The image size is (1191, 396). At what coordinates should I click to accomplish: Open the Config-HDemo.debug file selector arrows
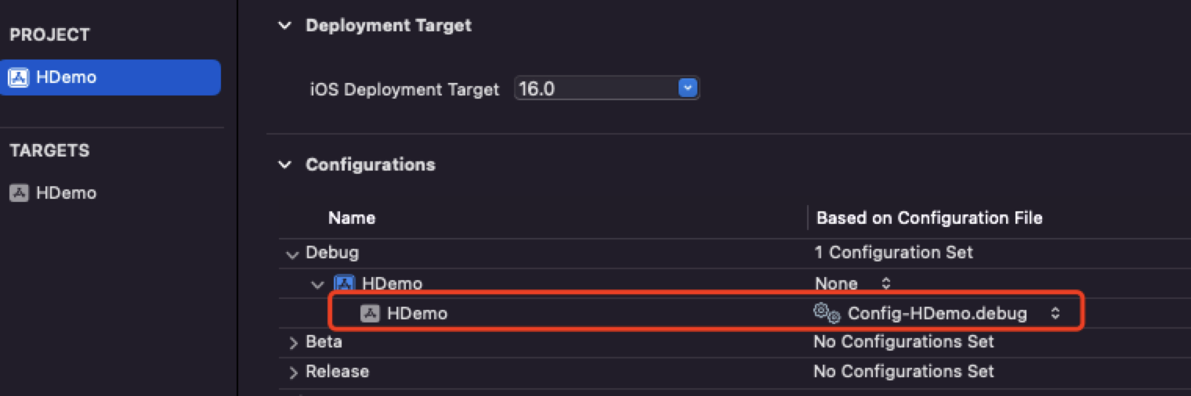(x=1055, y=314)
